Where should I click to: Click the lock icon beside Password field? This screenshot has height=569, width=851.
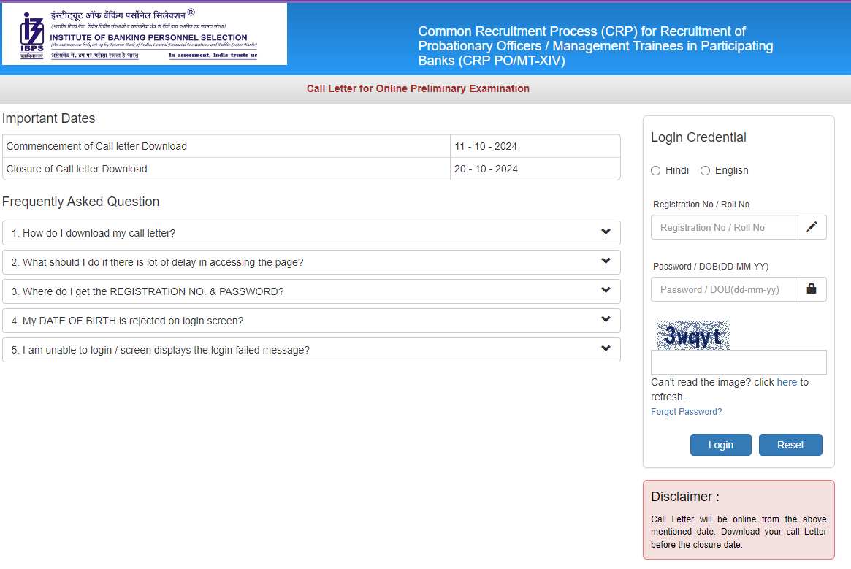812,289
